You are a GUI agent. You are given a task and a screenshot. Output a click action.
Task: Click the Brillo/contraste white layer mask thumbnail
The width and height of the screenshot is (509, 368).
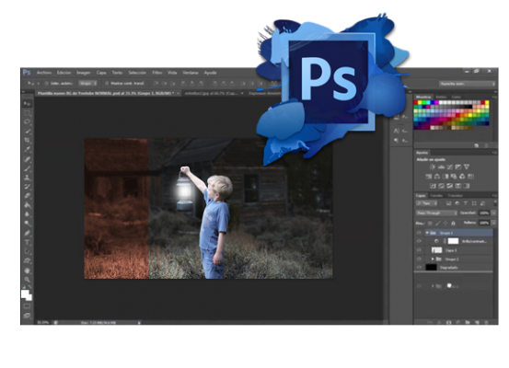click(453, 241)
